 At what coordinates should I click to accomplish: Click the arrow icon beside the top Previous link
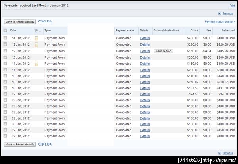point(220,14)
